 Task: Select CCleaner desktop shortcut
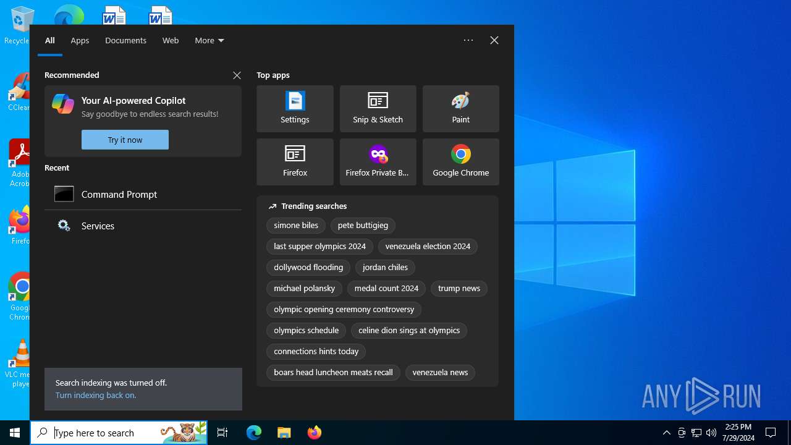click(x=19, y=91)
